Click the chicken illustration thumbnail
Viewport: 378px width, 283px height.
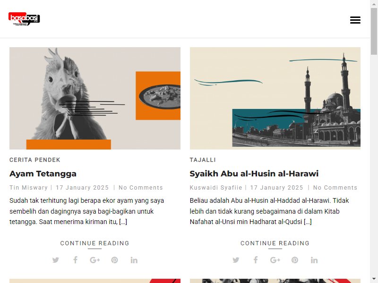(95, 98)
